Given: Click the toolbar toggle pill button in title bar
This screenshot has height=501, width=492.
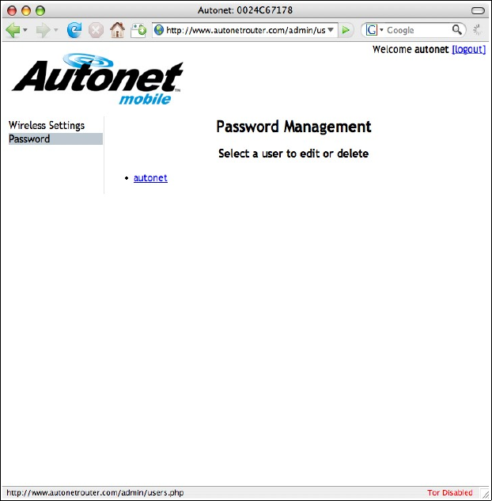Looking at the screenshot, I should [x=478, y=11].
